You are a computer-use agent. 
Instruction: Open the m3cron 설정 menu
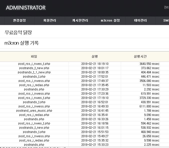point(110,21)
